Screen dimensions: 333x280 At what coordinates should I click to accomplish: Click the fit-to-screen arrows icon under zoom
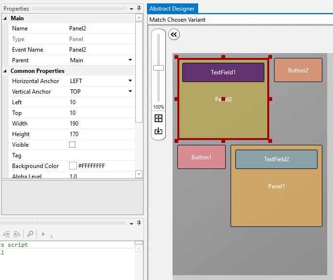[x=159, y=118]
